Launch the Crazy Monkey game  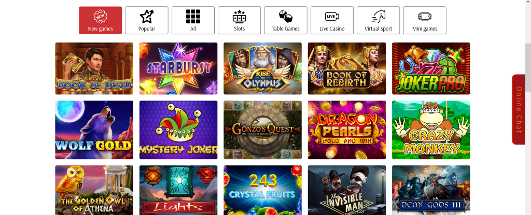click(x=431, y=130)
